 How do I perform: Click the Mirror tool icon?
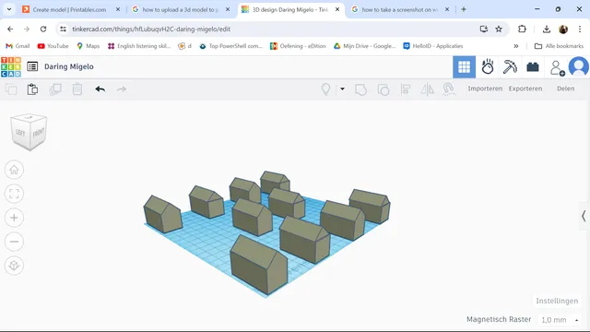(427, 89)
